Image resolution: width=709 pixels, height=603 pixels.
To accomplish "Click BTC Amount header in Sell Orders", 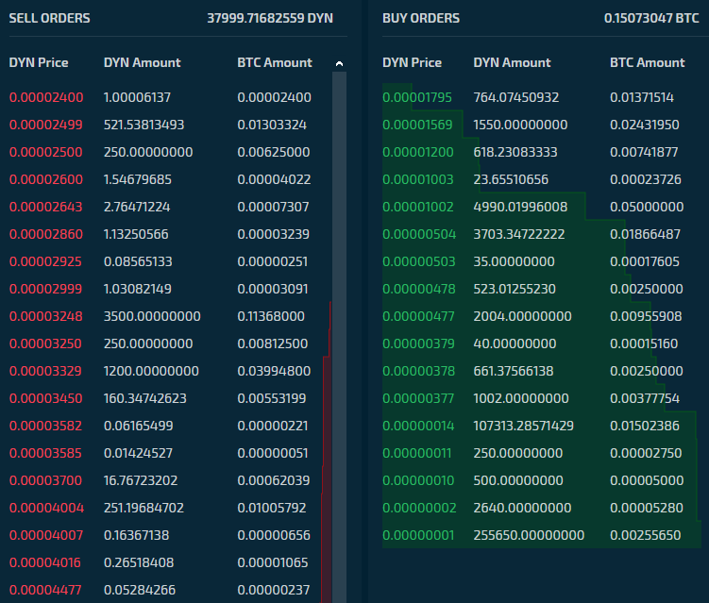I will [x=274, y=62].
